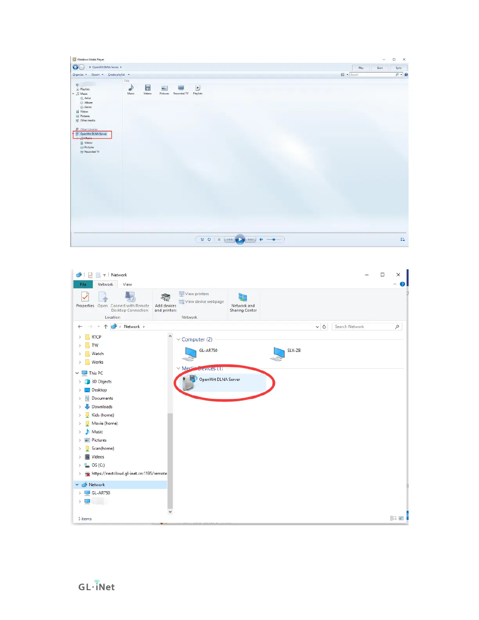Open the Media Player Play tab

(x=361, y=68)
